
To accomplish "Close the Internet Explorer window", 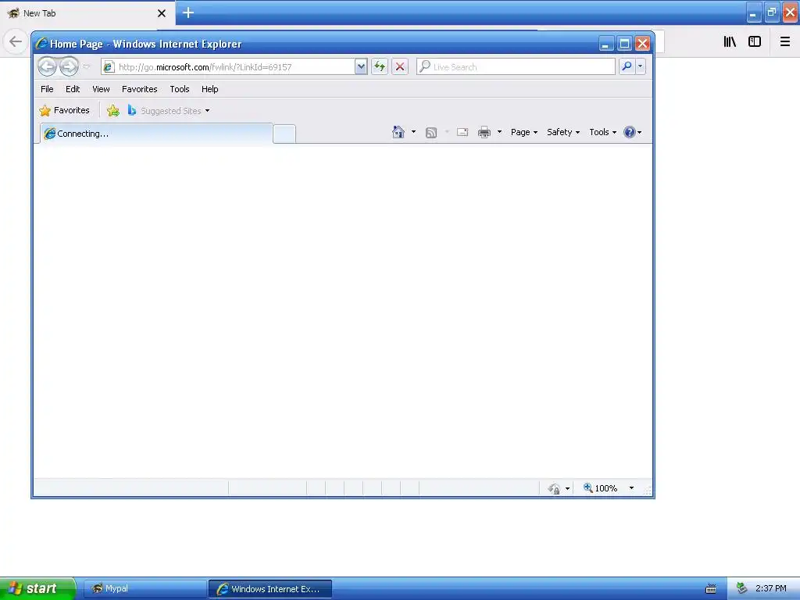I will tap(642, 44).
